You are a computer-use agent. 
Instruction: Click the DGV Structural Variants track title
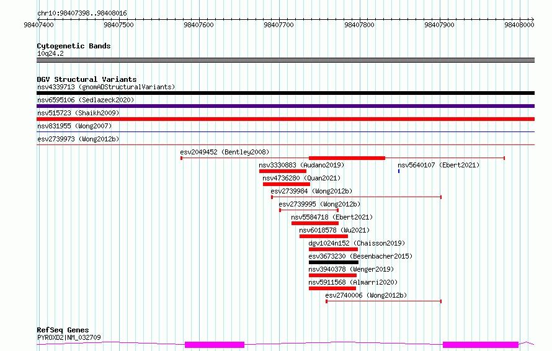[x=87, y=79]
